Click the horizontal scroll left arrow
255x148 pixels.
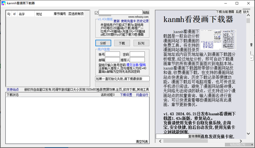pos(160,141)
